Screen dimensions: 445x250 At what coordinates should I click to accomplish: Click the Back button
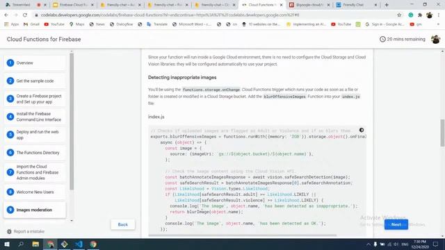tap(123, 224)
